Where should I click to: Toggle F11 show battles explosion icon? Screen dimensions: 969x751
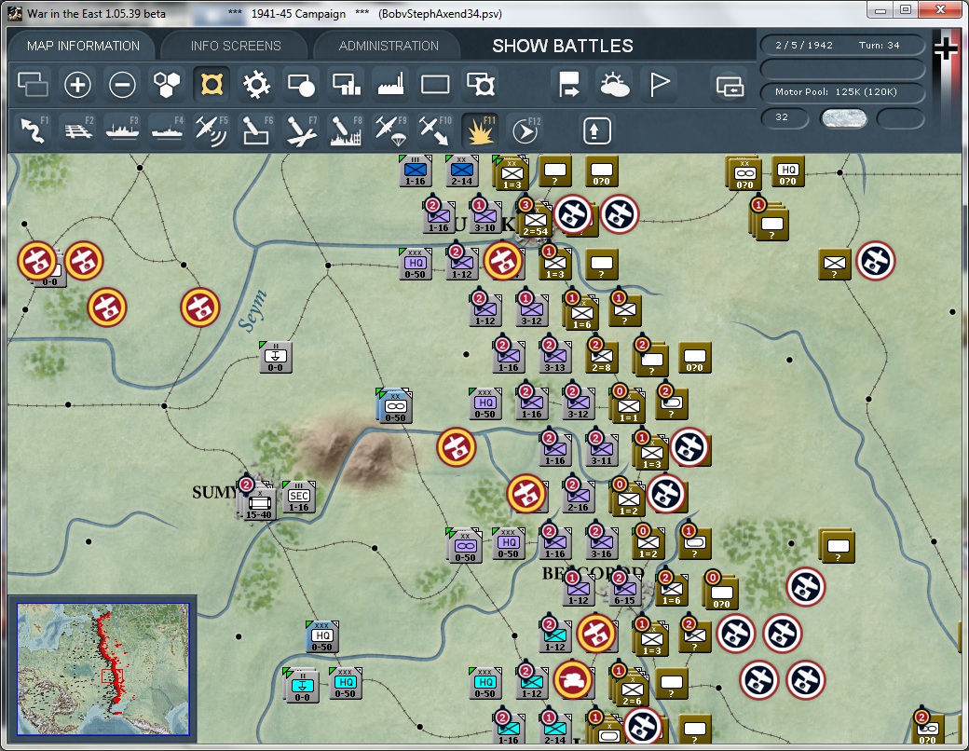[x=480, y=130]
